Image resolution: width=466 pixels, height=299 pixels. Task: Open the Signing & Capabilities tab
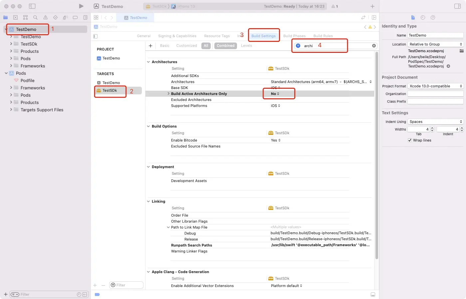[177, 36]
